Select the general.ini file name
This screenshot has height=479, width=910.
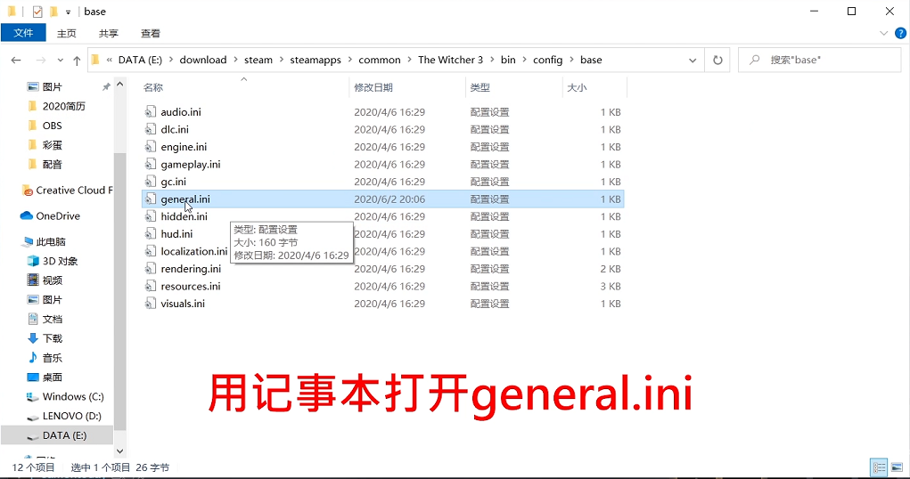pos(185,199)
